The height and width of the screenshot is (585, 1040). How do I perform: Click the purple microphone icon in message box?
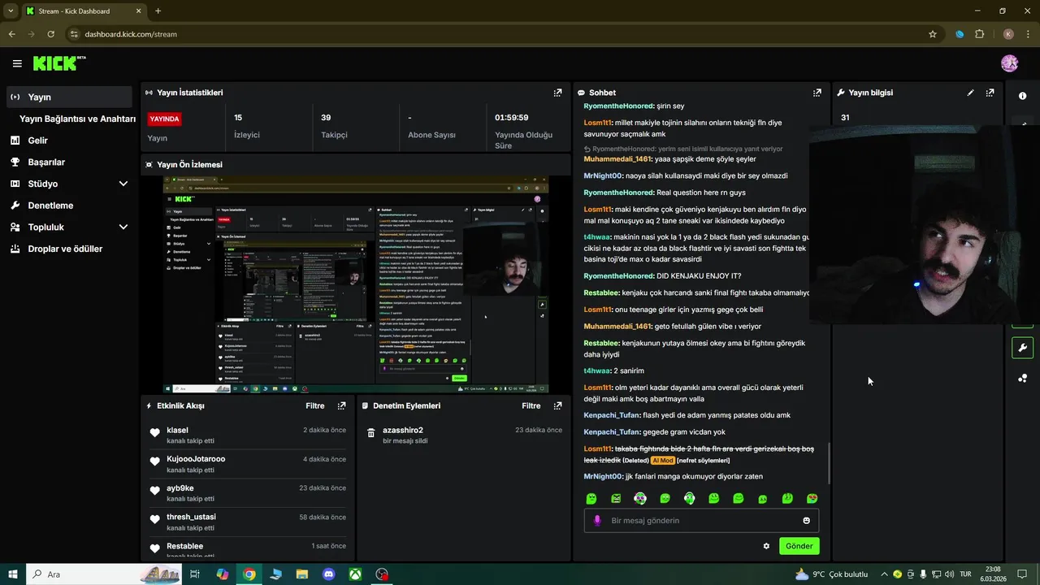[597, 520]
